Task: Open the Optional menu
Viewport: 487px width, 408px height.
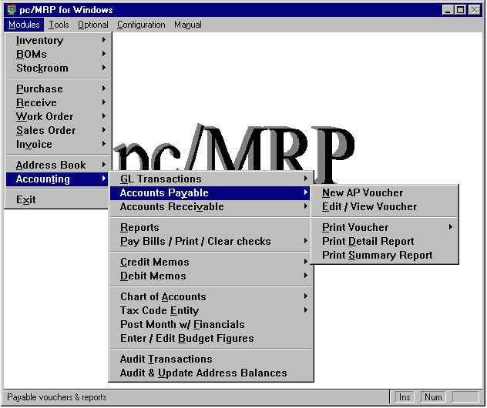Action: click(93, 25)
